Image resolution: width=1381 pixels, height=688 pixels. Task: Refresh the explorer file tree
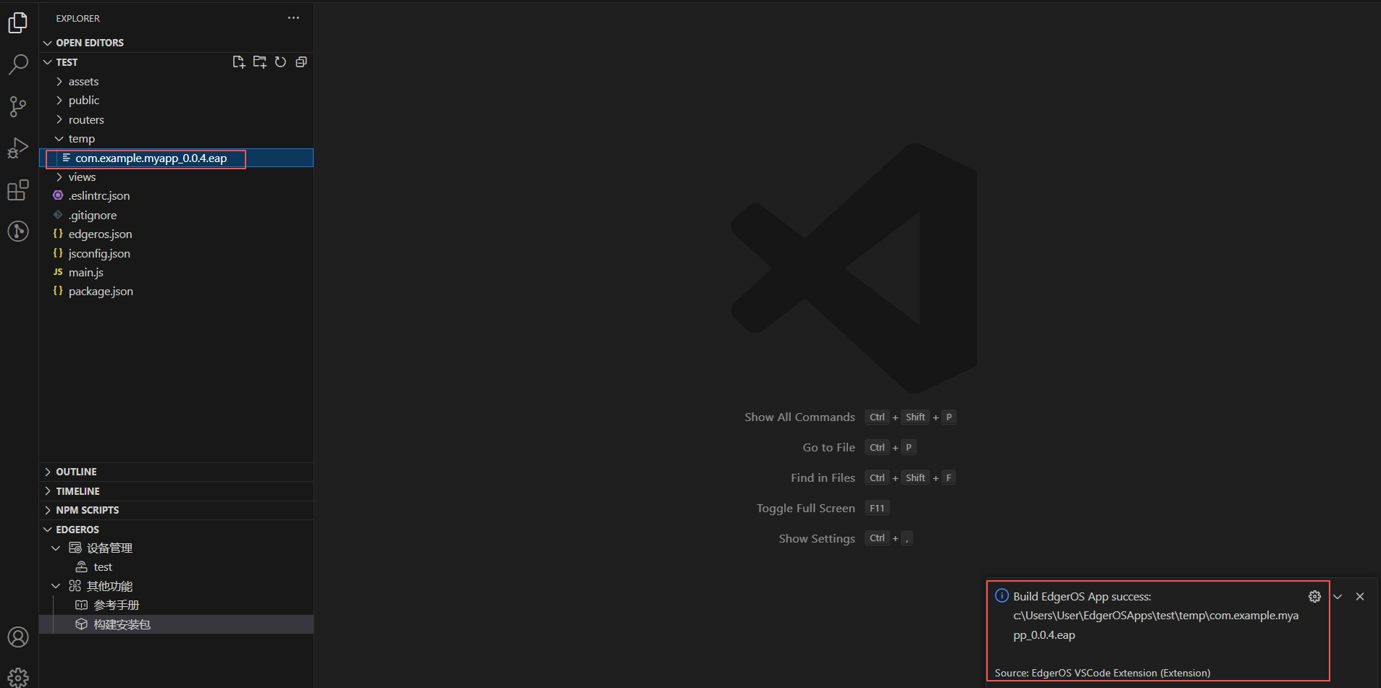280,62
